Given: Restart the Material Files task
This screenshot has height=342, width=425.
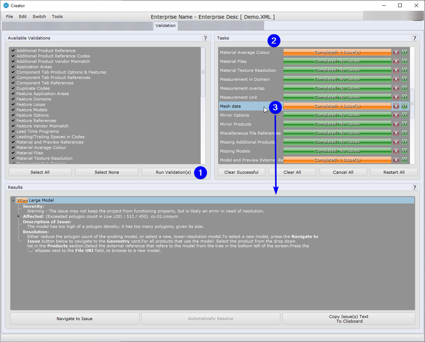Looking at the screenshot, I should click(x=404, y=61).
